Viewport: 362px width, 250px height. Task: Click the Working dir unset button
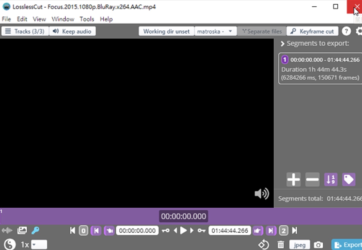(167, 31)
